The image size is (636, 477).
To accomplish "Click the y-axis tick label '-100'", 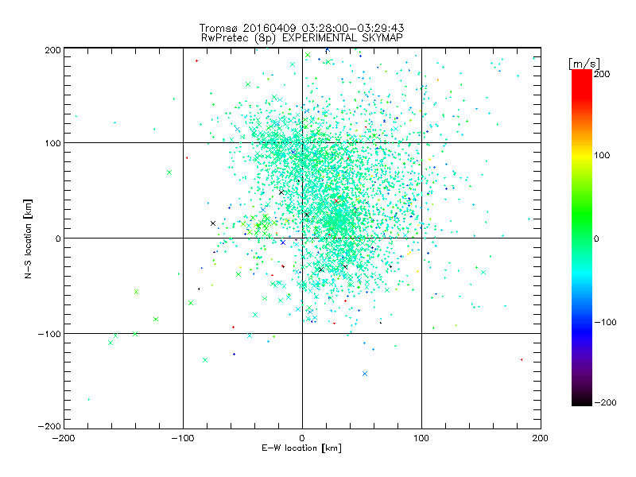I will coord(49,334).
